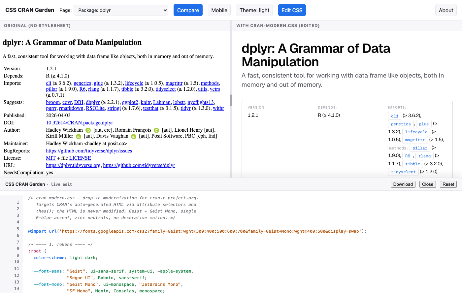
Task: Open the R6 chip in styled Imports
Action: tap(408, 156)
